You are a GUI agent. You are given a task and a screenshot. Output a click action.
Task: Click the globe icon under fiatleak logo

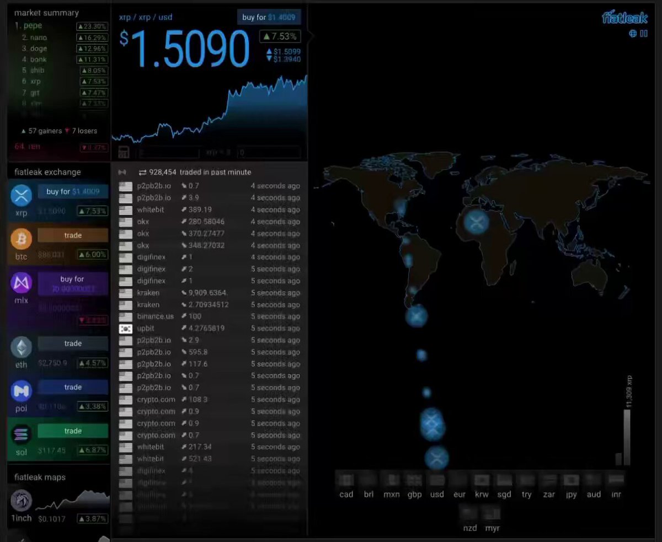click(633, 34)
